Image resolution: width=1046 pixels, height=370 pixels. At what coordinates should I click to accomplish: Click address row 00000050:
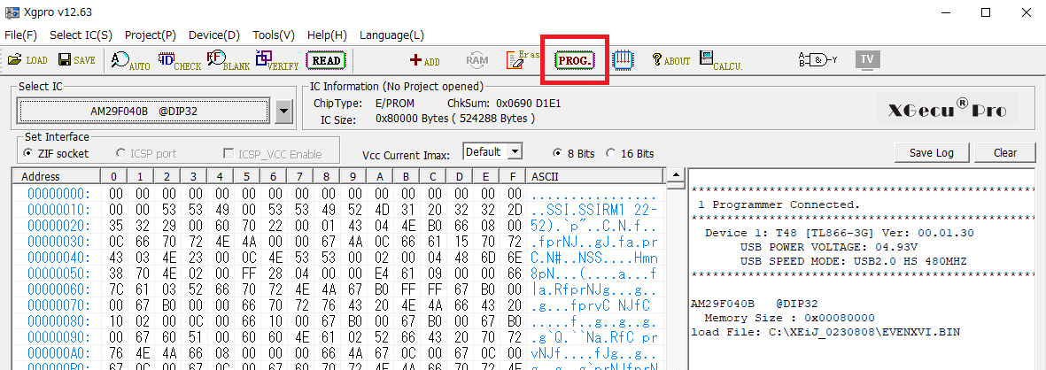tap(58, 274)
